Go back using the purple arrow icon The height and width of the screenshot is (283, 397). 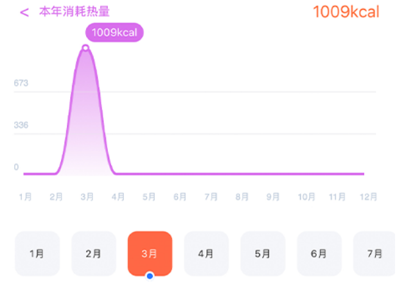24,12
